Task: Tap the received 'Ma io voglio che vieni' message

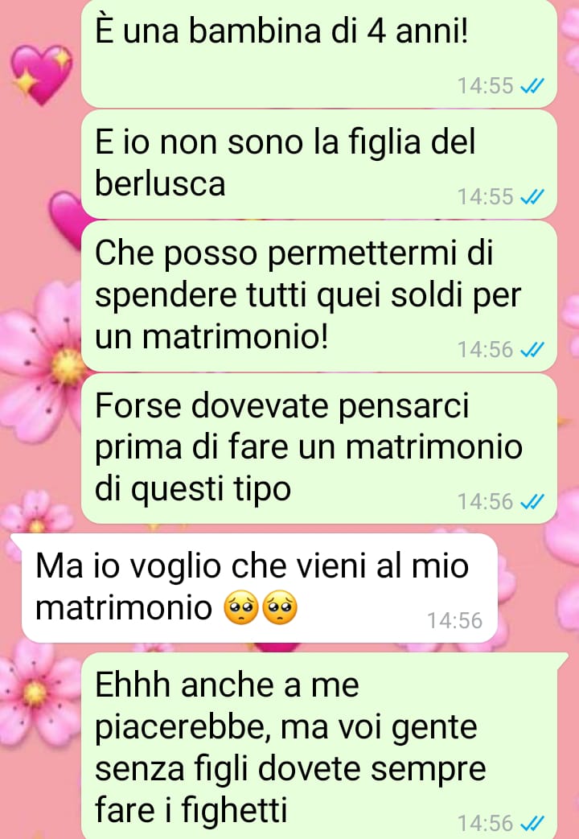Action: click(260, 587)
